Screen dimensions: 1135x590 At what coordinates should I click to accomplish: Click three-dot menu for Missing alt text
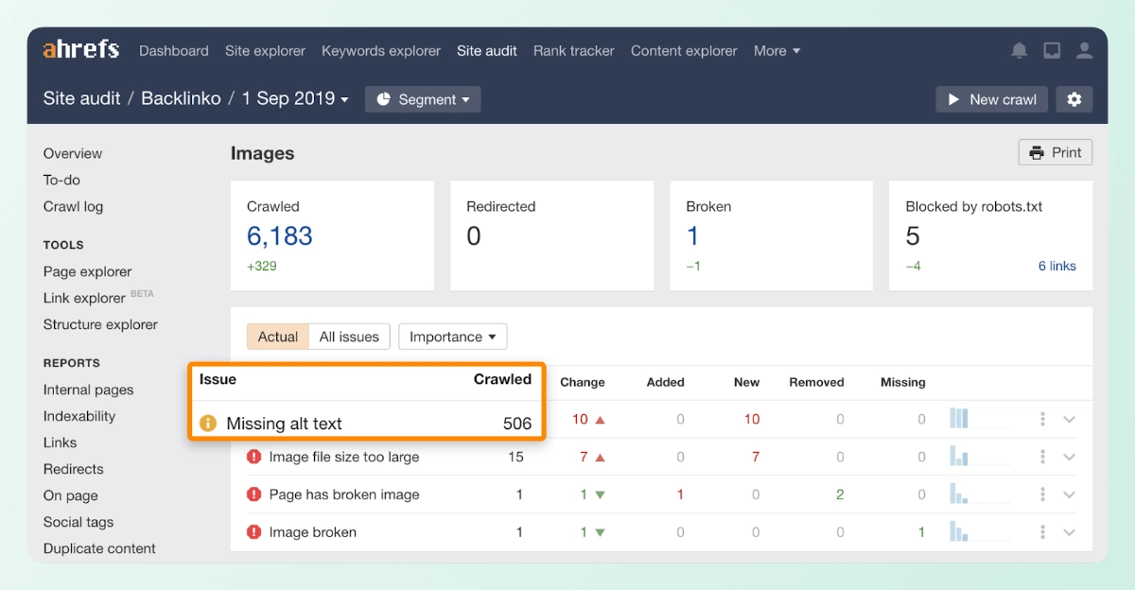click(1042, 419)
